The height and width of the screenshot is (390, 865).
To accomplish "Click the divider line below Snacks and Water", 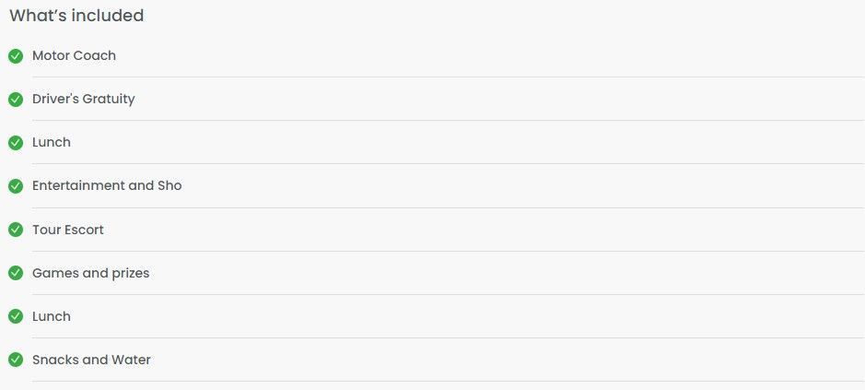I will point(448,381).
